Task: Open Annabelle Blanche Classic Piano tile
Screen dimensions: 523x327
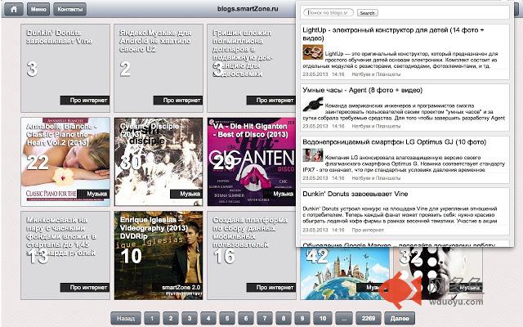Action: click(65, 162)
